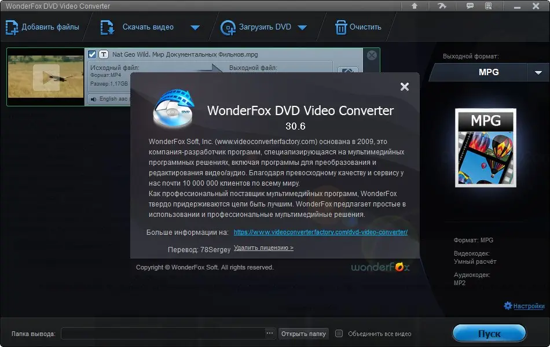Click the Load DVD disc icon
Image resolution: width=550 pixels, height=347 pixels.
228,28
